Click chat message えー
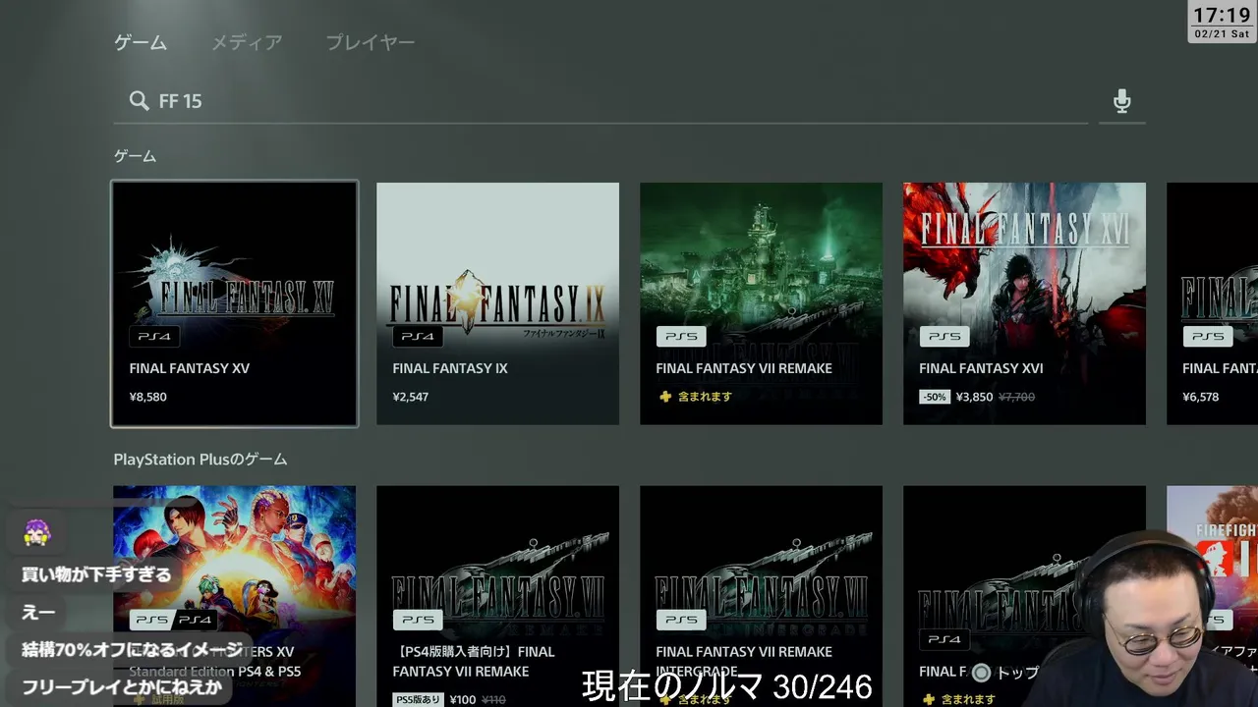The image size is (1258, 707). click(x=38, y=612)
